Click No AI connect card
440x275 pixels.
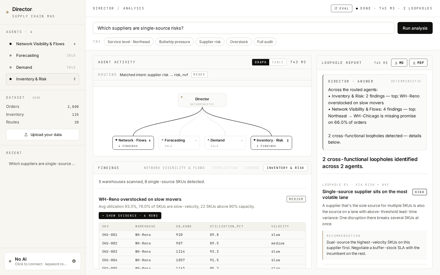[x=42, y=261]
